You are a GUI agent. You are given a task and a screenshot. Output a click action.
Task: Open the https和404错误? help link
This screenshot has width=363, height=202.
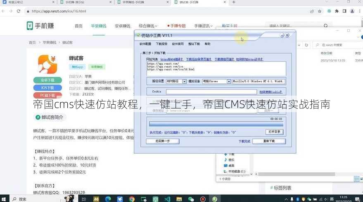coord(172,59)
